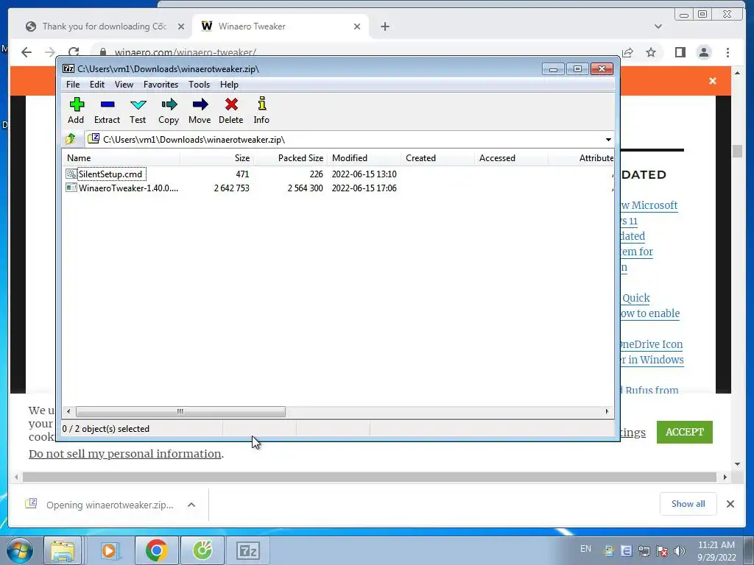Expand the 7-Zip address path dropdown
The width and height of the screenshot is (754, 565).
pyautogui.click(x=608, y=139)
